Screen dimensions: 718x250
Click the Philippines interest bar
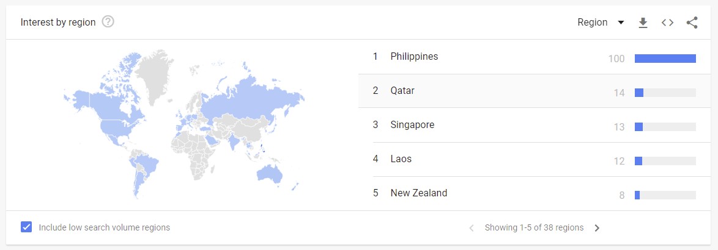tap(665, 59)
